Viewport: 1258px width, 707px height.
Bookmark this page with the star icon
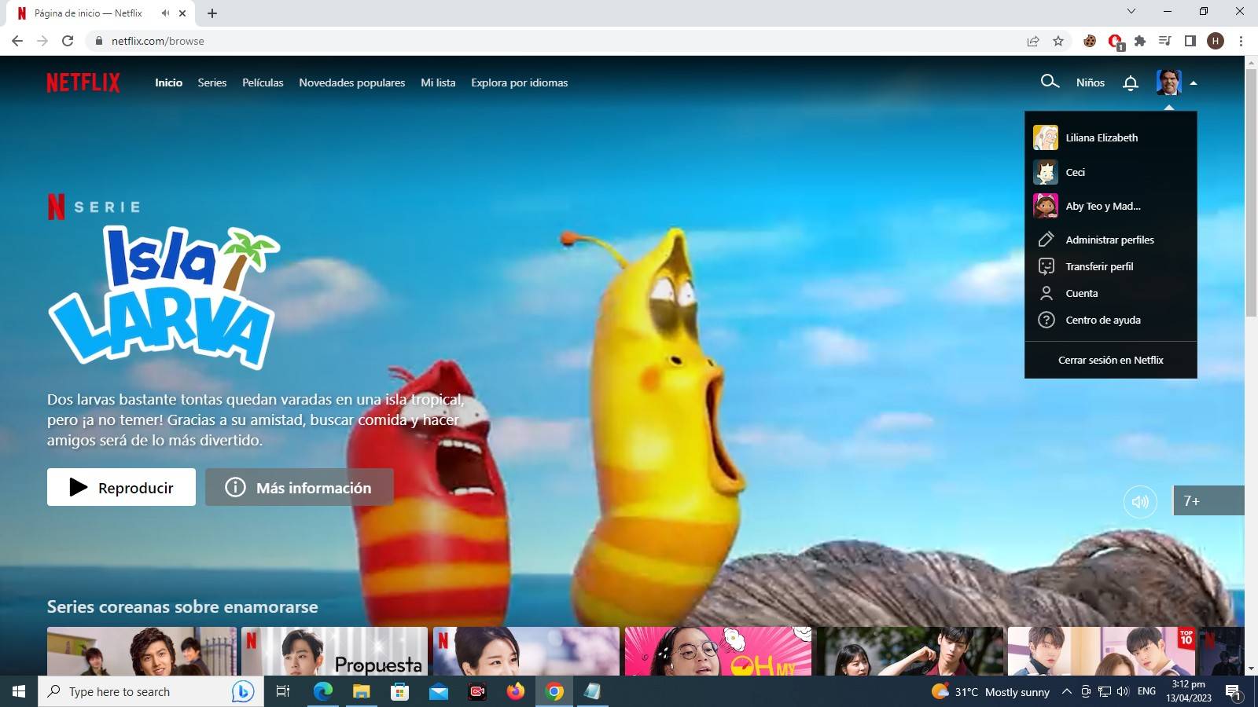pyautogui.click(x=1058, y=41)
